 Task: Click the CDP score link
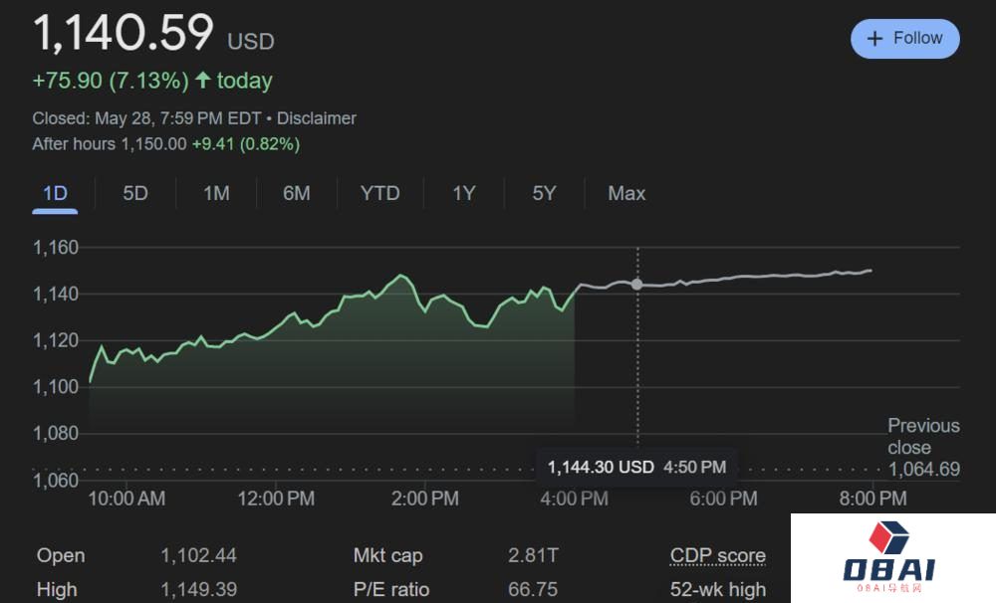click(x=717, y=556)
